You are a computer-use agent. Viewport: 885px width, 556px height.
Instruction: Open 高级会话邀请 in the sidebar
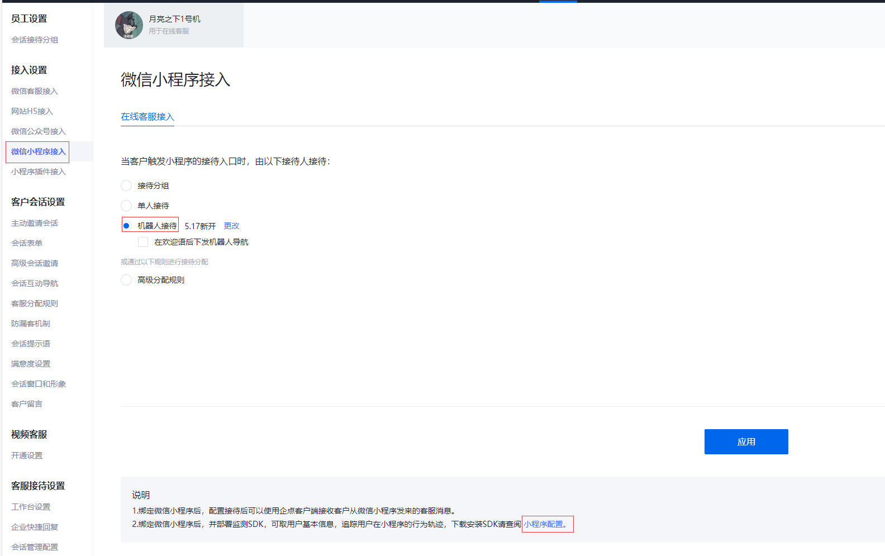[x=35, y=263]
